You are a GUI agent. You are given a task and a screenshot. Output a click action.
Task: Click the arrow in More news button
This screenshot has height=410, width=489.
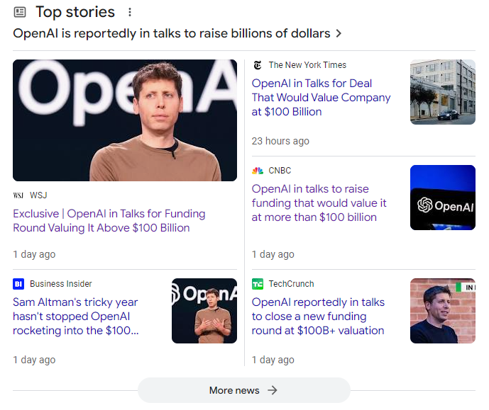coord(273,390)
